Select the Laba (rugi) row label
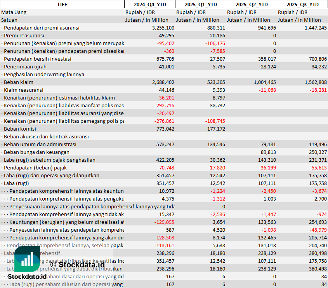 coord(16,183)
